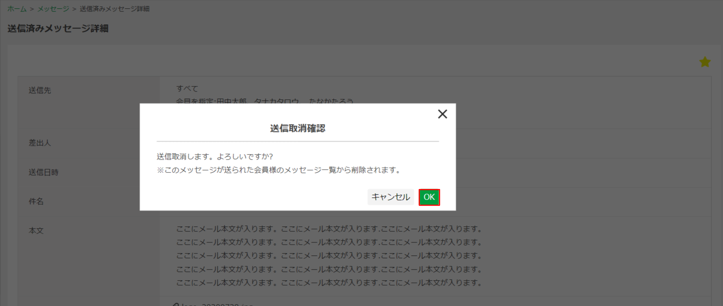Viewport: 723px width, 306px height.
Task: Click the 送信先 row label
Action: (x=40, y=90)
